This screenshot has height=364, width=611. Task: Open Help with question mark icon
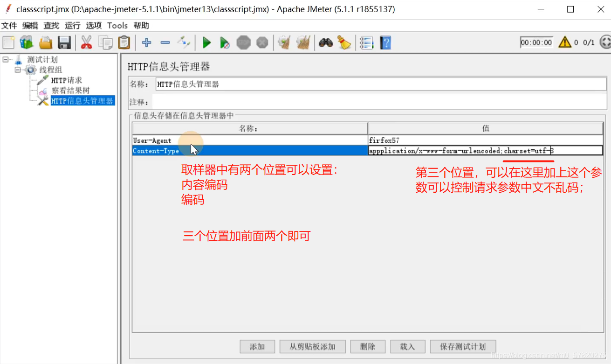(x=385, y=42)
